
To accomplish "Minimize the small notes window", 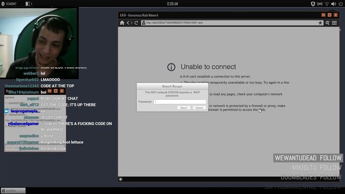I will click(x=50, y=91).
